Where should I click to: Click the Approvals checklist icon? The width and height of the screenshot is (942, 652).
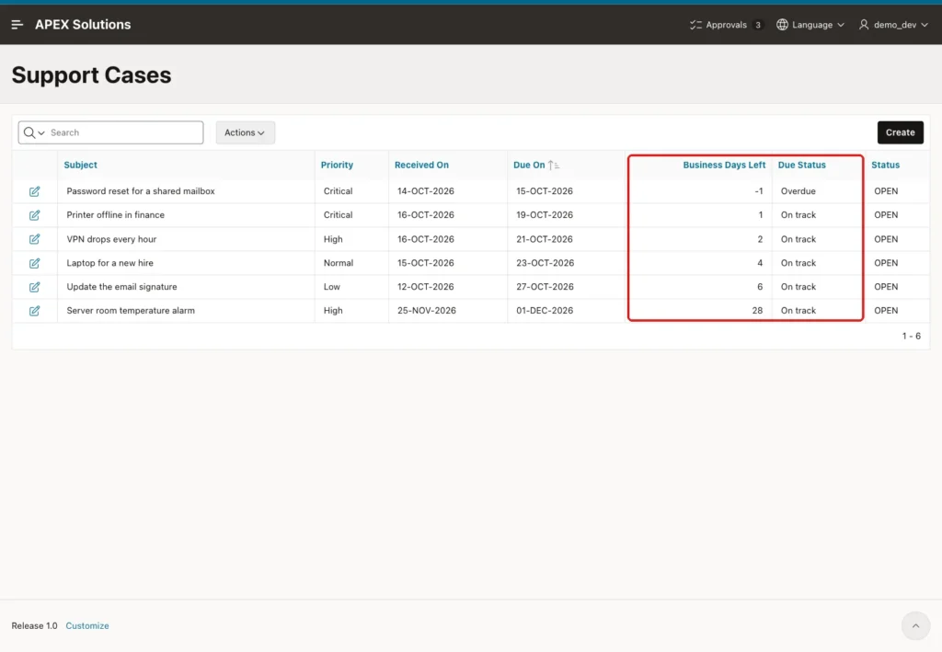pyautogui.click(x=695, y=25)
